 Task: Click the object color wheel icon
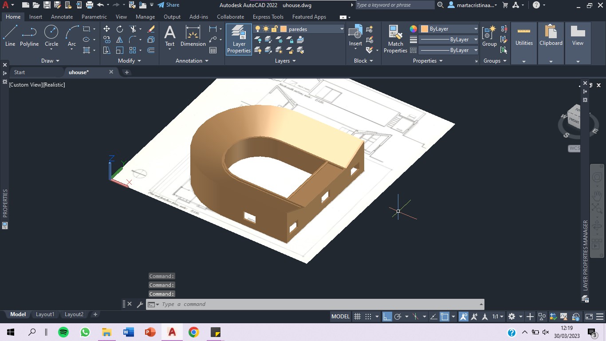pos(413,29)
